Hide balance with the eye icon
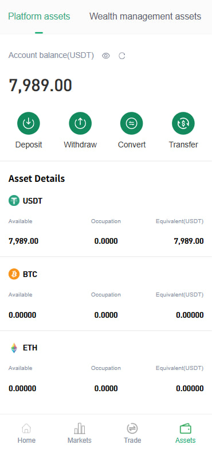The image size is (212, 460). pos(106,56)
